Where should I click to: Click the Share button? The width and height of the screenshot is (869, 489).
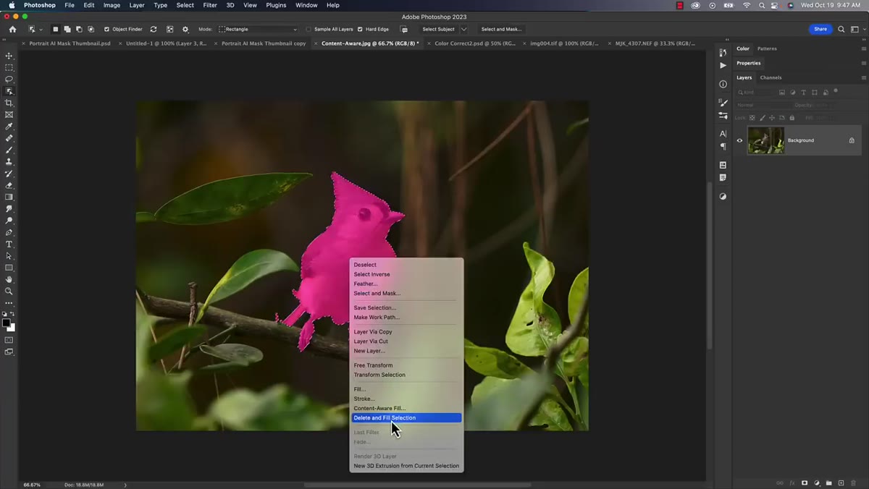820,29
